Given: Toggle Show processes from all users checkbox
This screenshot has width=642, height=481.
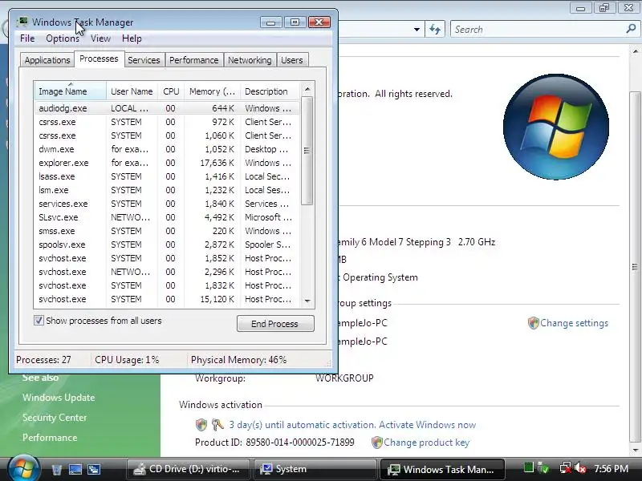Looking at the screenshot, I should [39, 320].
